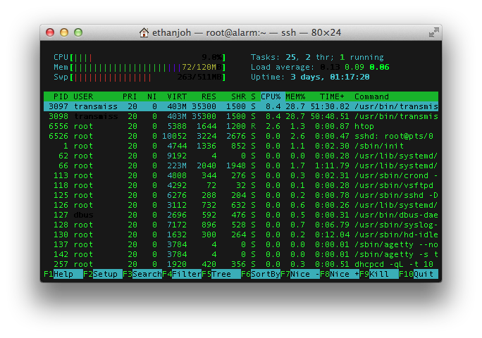The height and width of the screenshot is (338, 482).
Task: Select process row with PID 126
Action: click(x=241, y=205)
